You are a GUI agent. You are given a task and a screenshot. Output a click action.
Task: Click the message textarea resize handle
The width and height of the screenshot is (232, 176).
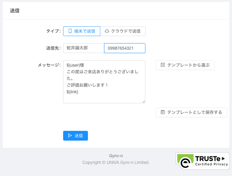[144, 102]
